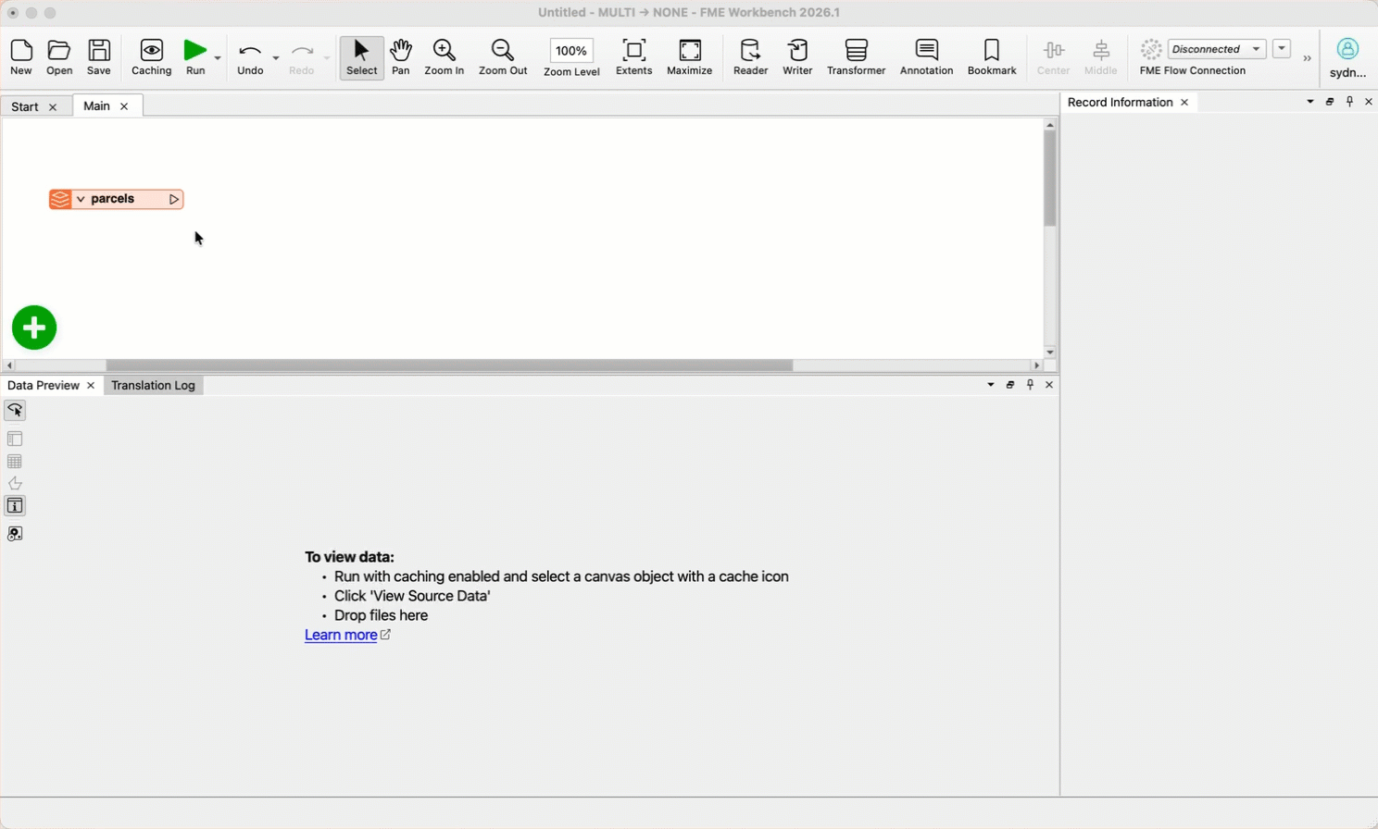
Task: Open the Undo history dropdown arrow
Action: [276, 58]
